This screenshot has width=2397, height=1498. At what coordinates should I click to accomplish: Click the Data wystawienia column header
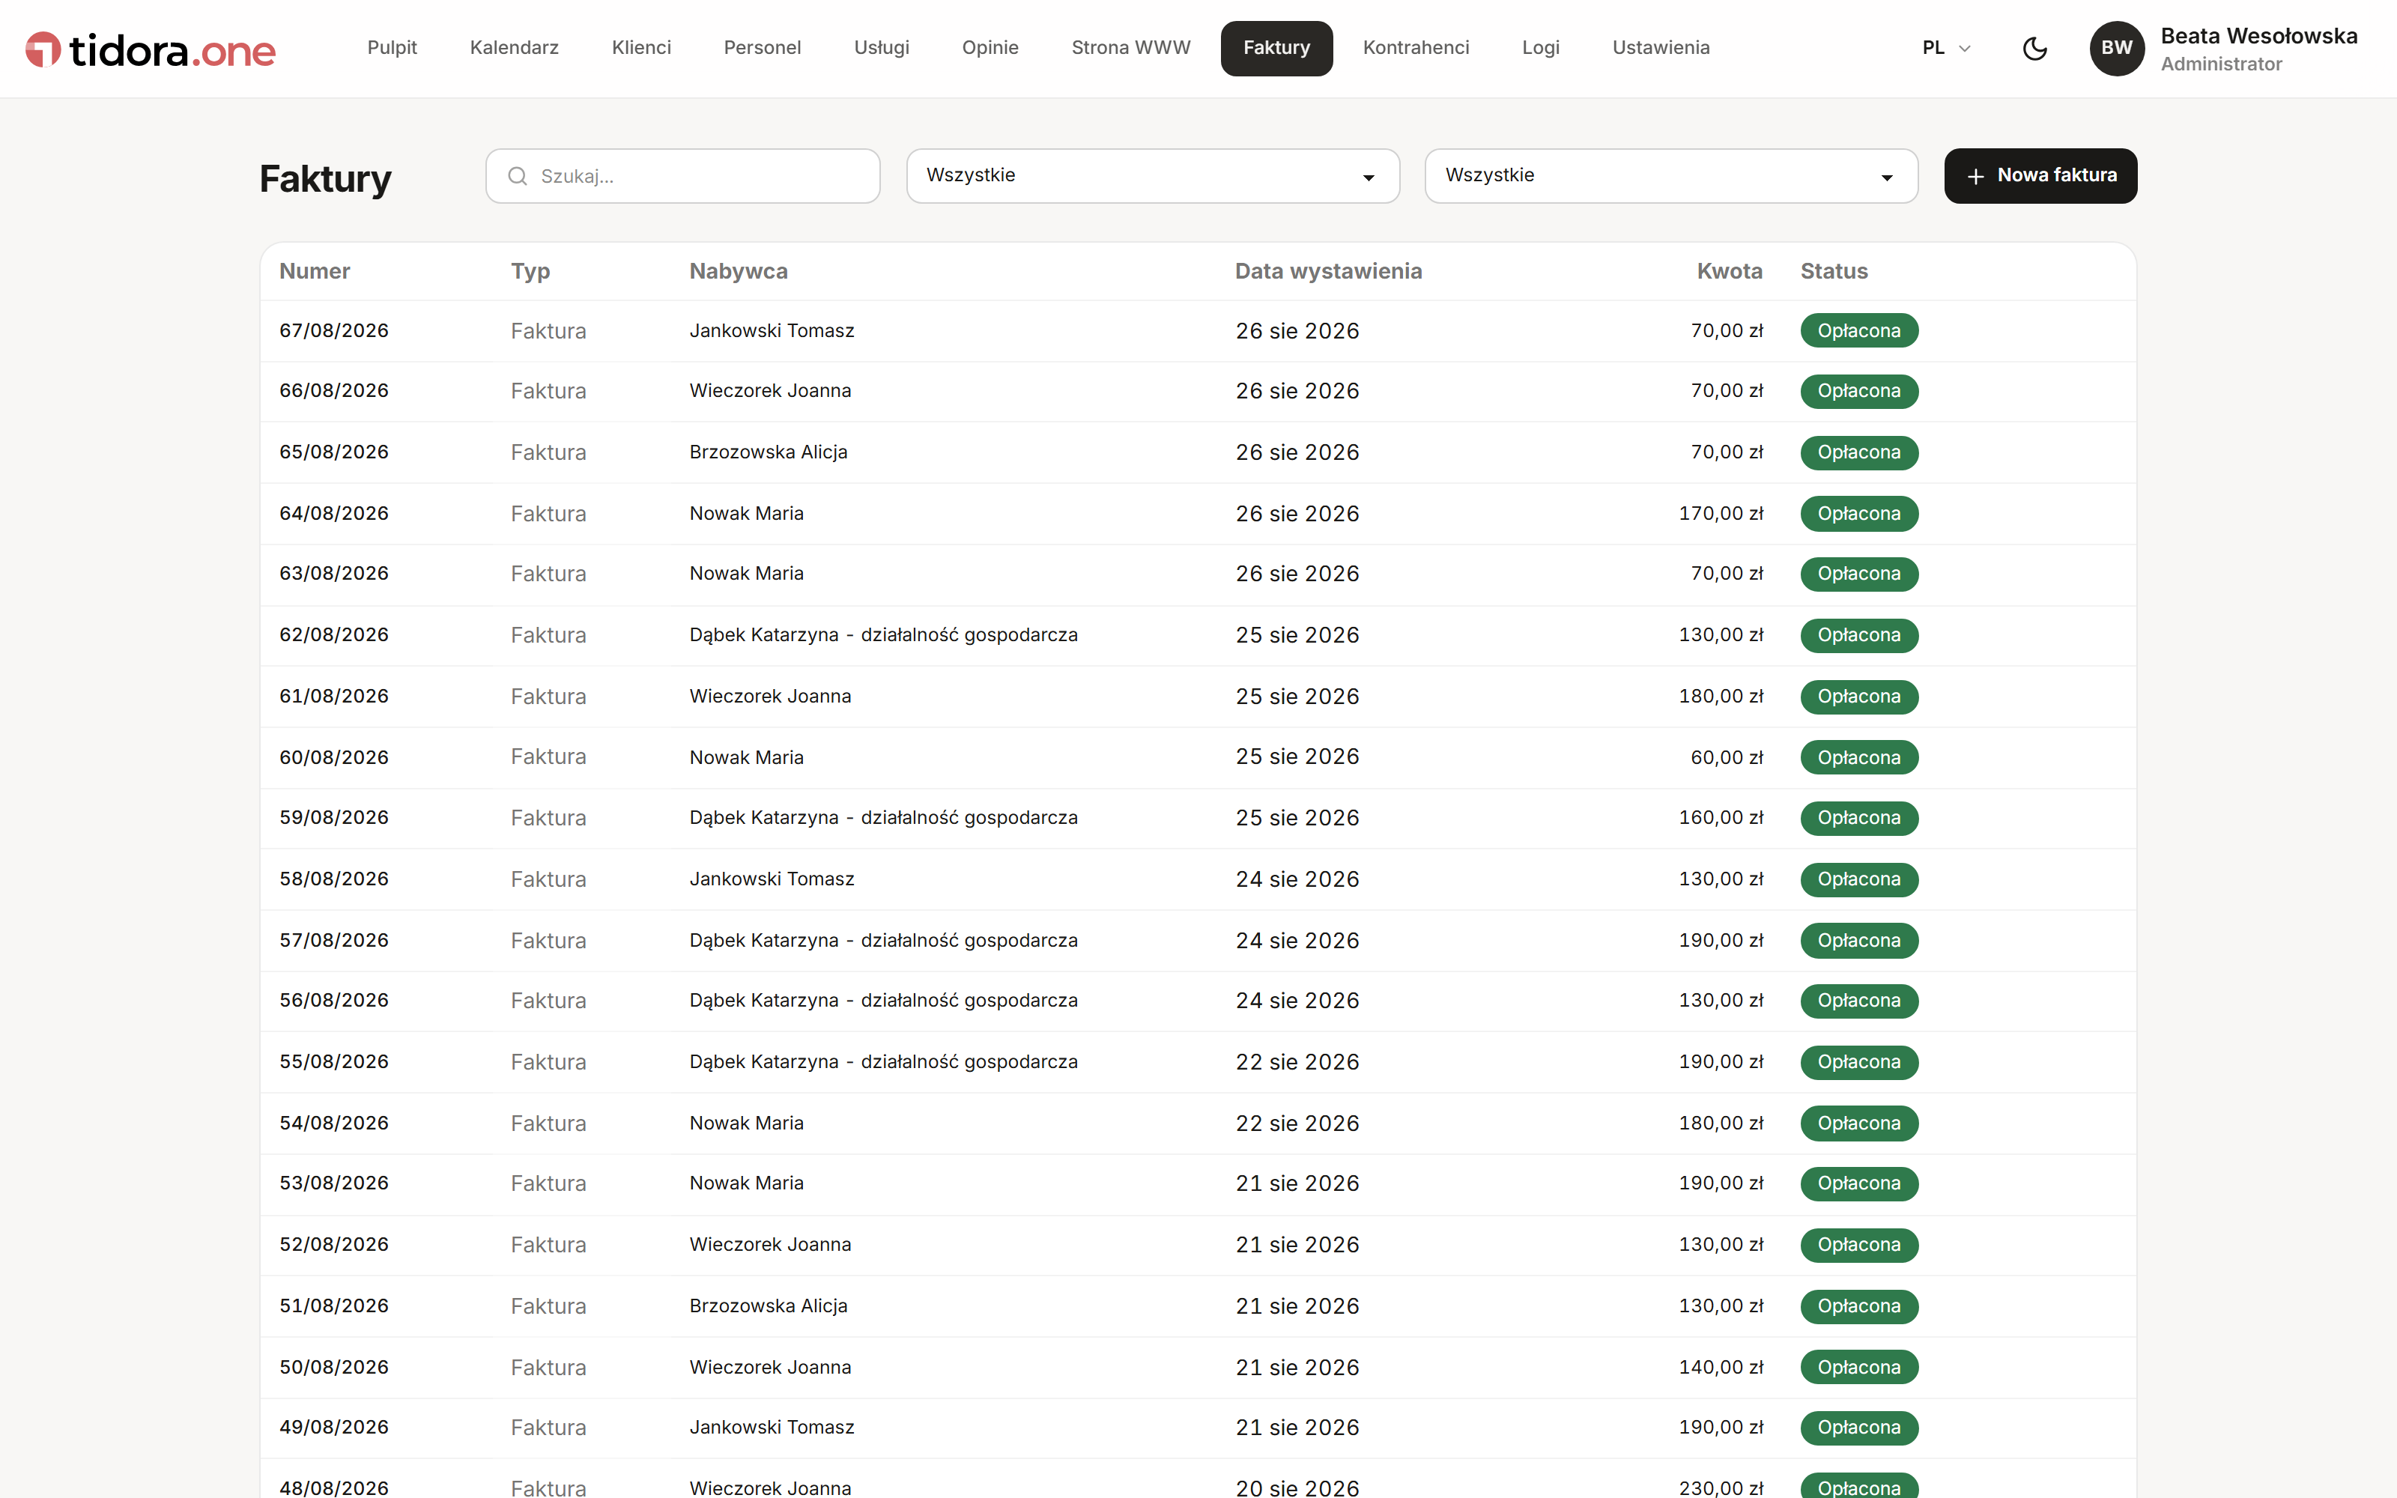point(1328,271)
